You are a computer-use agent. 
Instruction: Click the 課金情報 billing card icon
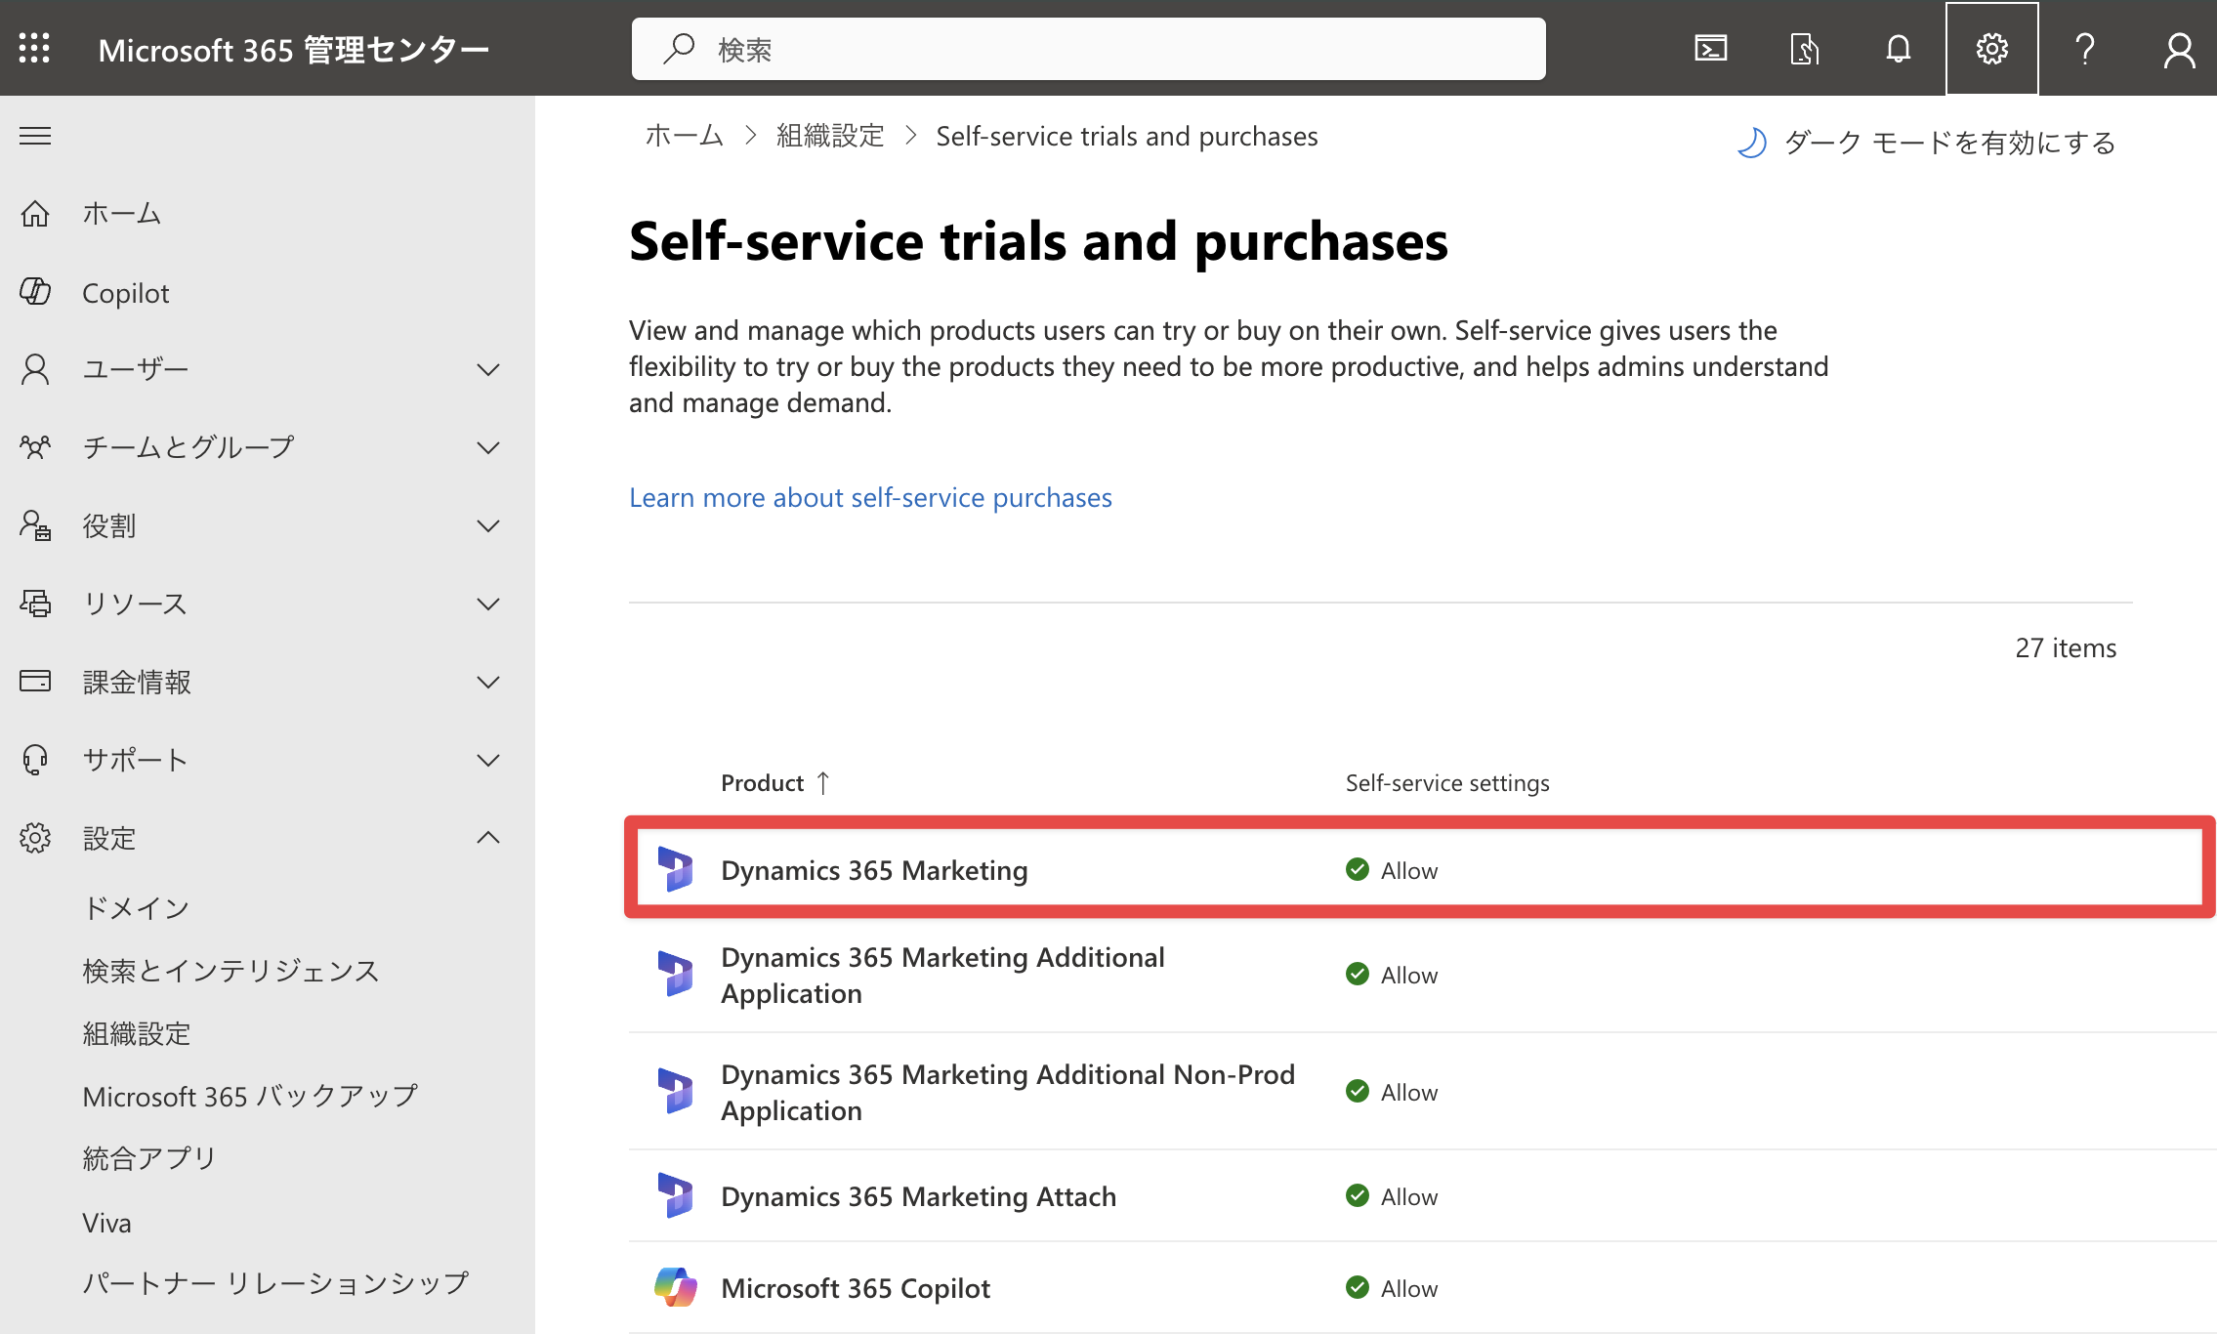pyautogui.click(x=35, y=681)
